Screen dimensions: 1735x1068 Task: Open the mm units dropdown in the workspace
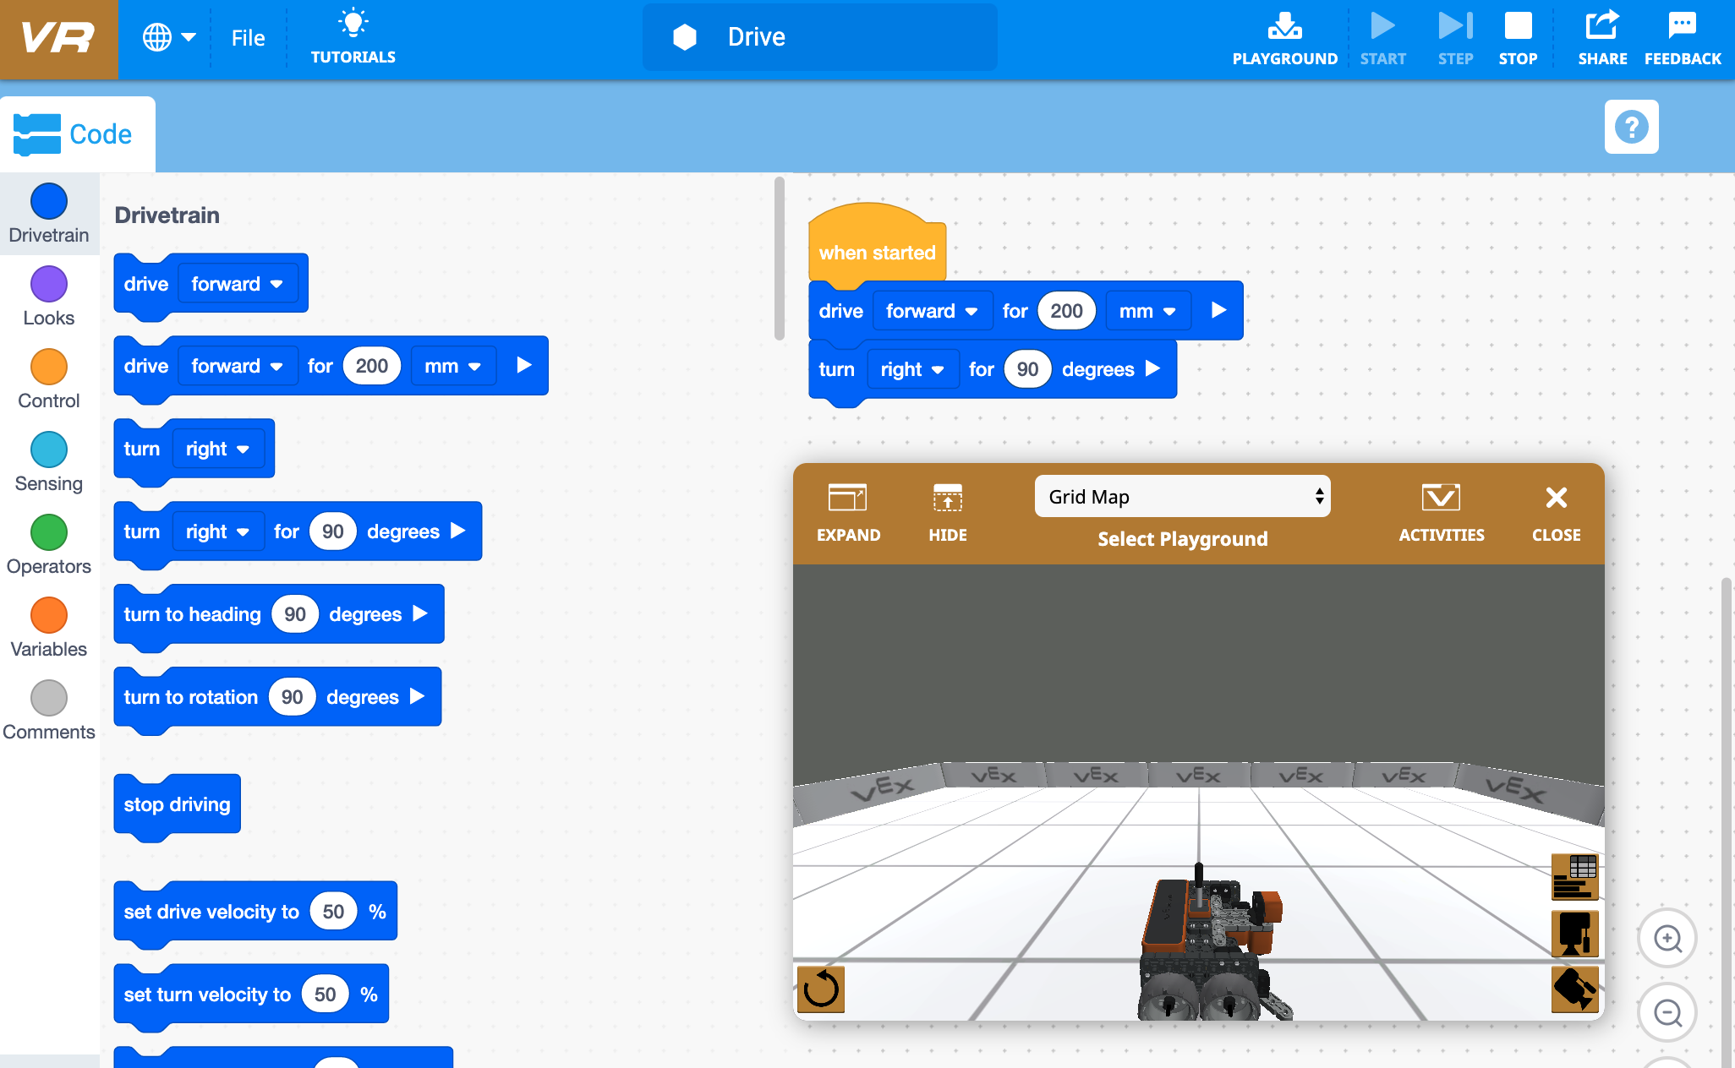(x=1148, y=310)
